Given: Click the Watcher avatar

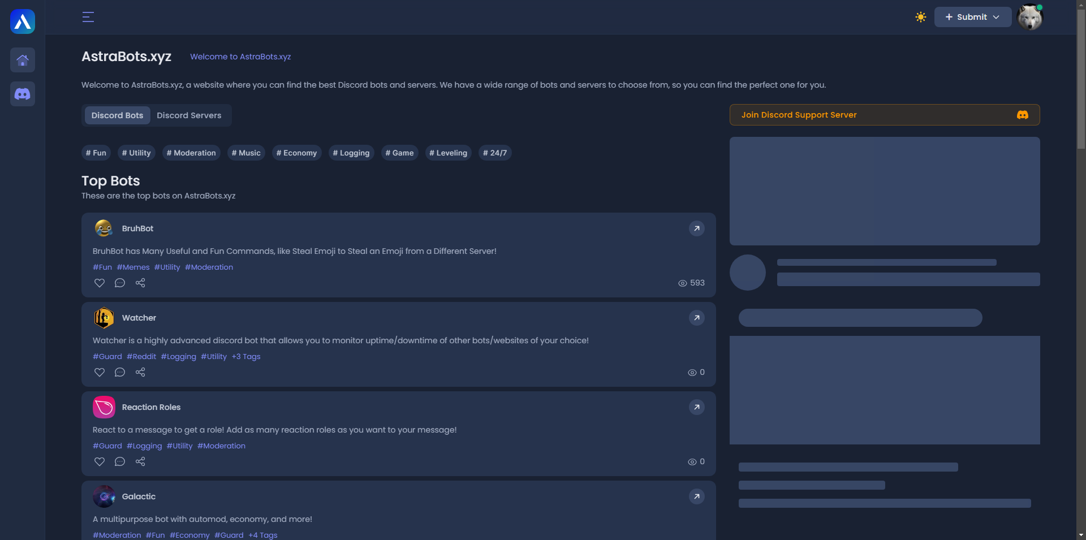Looking at the screenshot, I should click(x=104, y=318).
